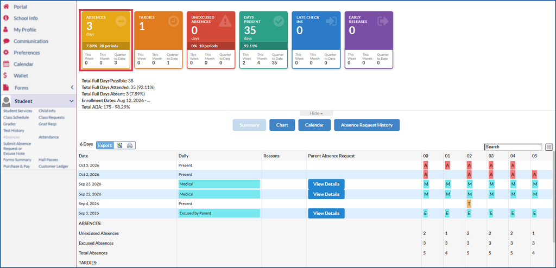The image size is (556, 268).
Task: Open Purchase & Pay link
Action: pos(17,166)
